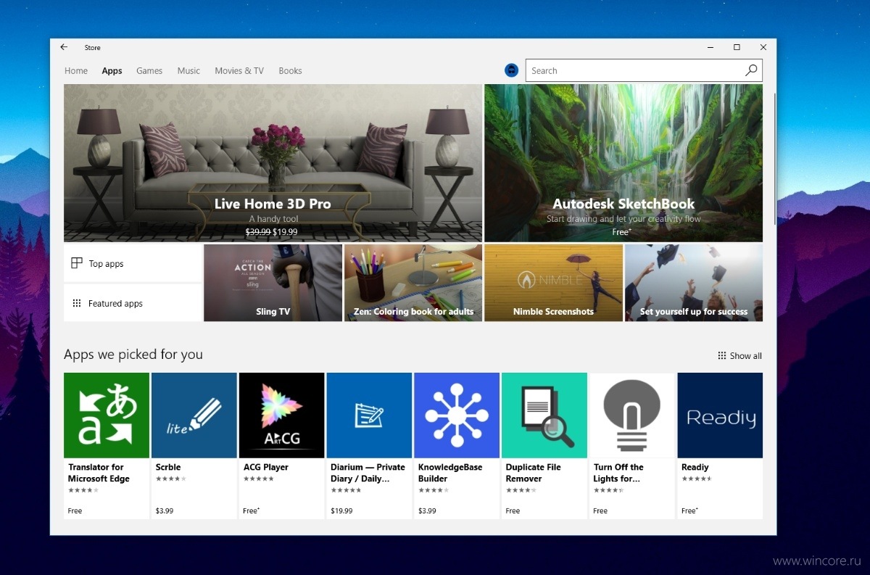Open the Autodesk SketchBook banner
The image size is (870, 575).
point(623,163)
